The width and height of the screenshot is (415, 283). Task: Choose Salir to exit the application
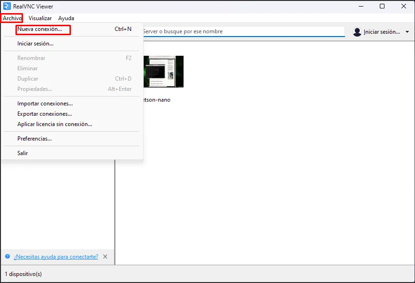point(23,153)
